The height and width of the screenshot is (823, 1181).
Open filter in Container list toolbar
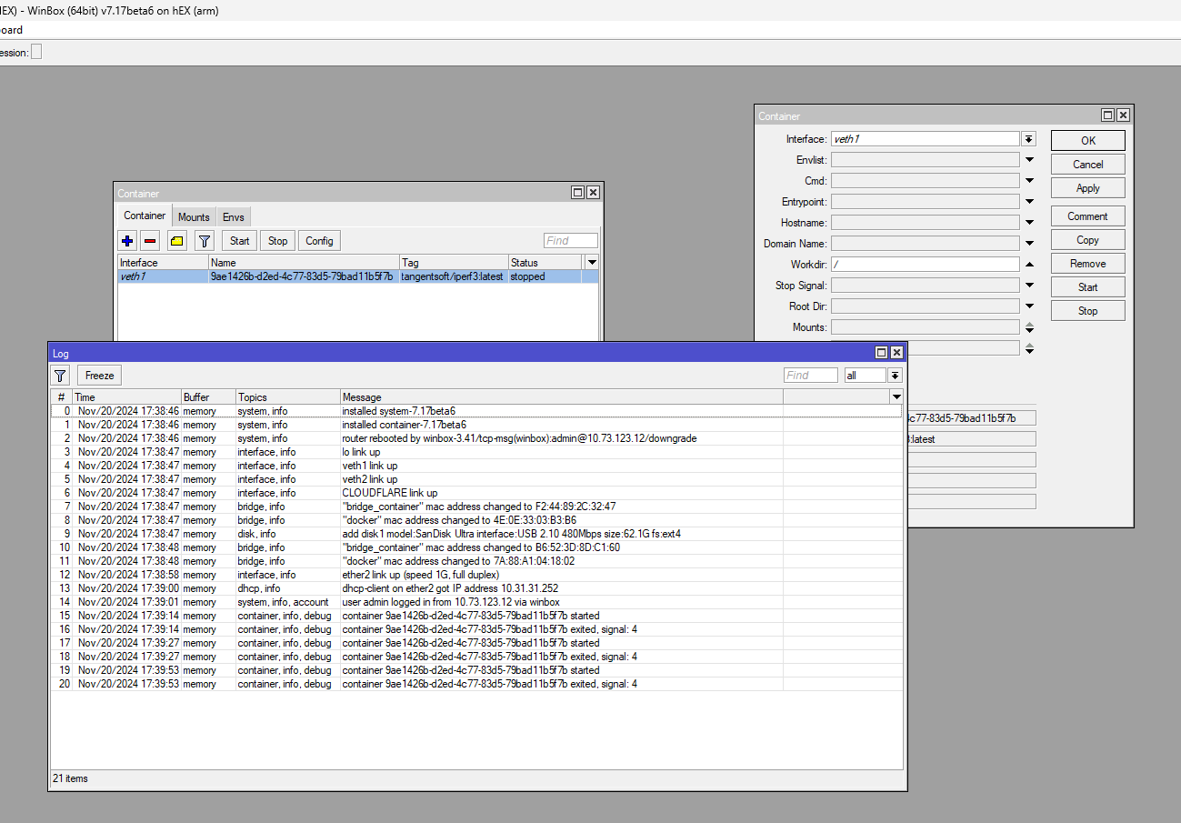(x=205, y=241)
